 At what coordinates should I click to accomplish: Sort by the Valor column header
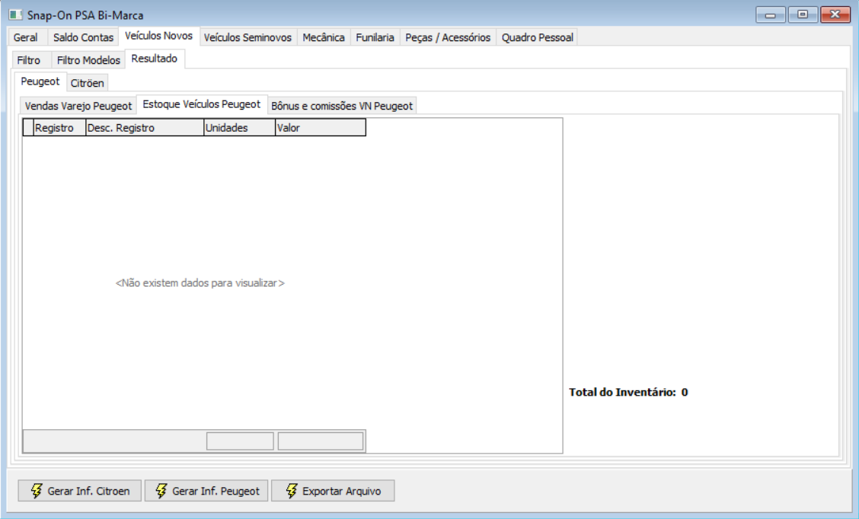click(321, 128)
